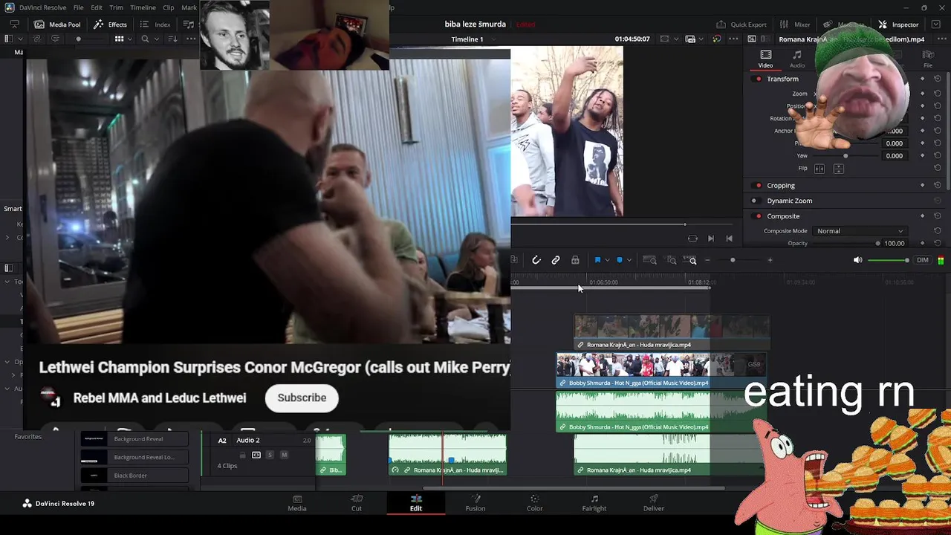Go to last frame in viewer
Image resolution: width=951 pixels, height=535 pixels.
click(729, 239)
